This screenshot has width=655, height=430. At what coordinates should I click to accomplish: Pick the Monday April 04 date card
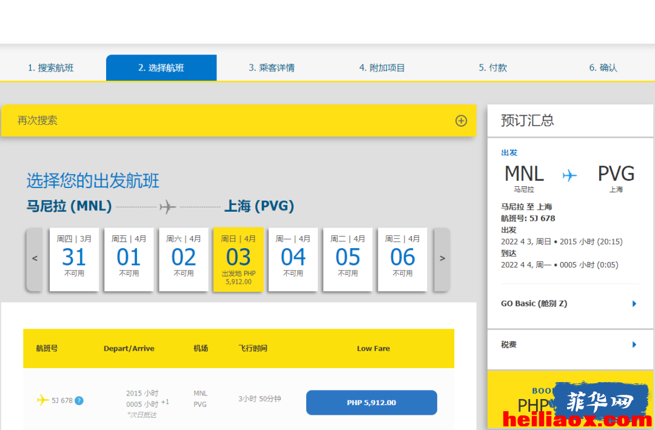293,259
